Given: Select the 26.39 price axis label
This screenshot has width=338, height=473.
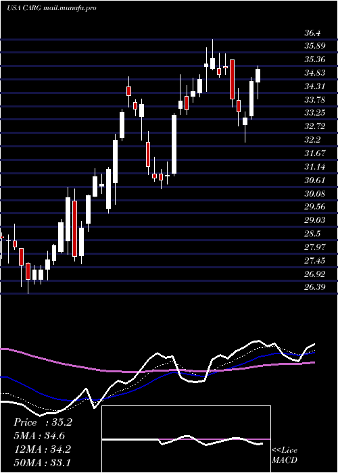Looking at the screenshot, I should tap(314, 287).
